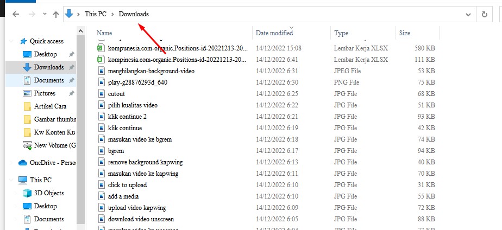The image size is (502, 230).
Task: Open Desktop under This PC
Action: (x=46, y=206)
